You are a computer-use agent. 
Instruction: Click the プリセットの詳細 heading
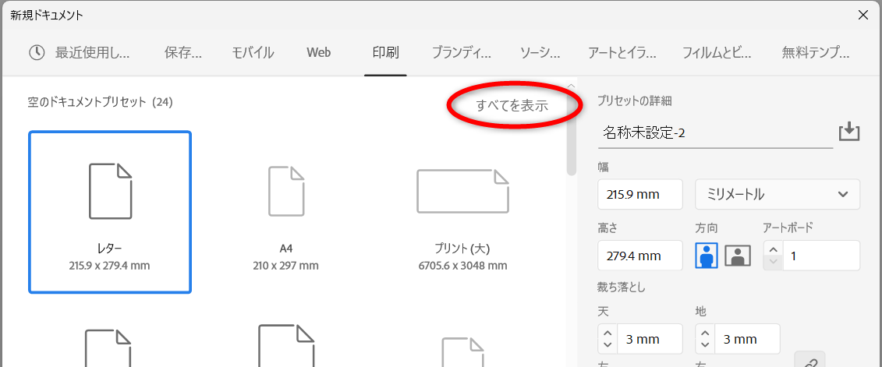click(x=635, y=101)
